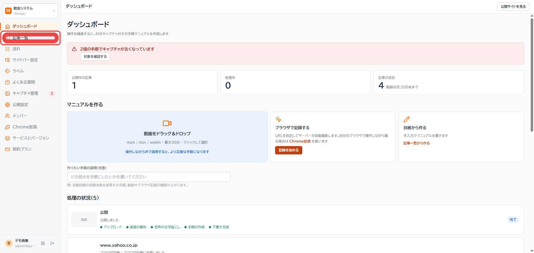
Task: Click the デモ商事 user avatar
Action: (9, 243)
